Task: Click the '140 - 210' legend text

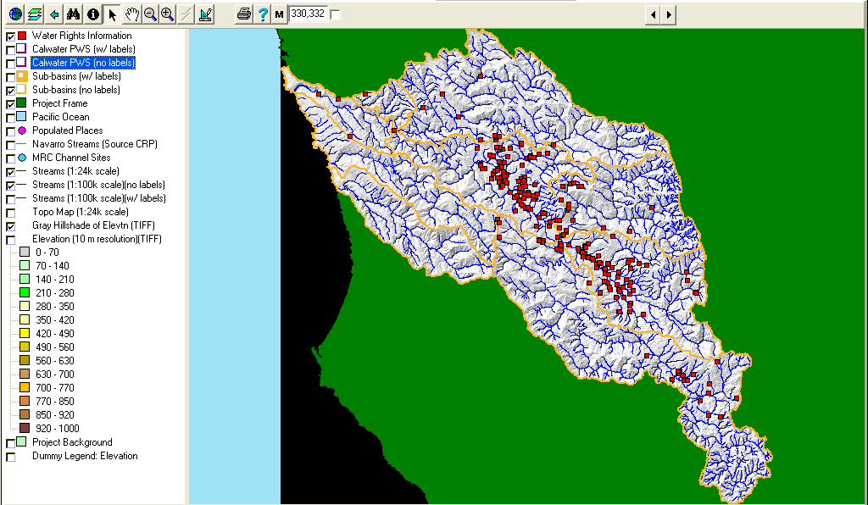Action: pos(55,280)
